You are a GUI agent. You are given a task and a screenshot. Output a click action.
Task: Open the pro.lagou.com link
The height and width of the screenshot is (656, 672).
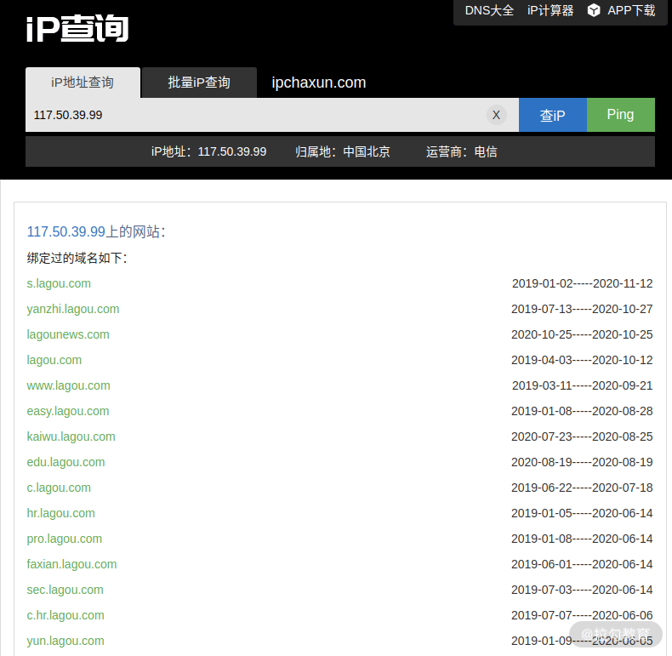click(x=65, y=539)
